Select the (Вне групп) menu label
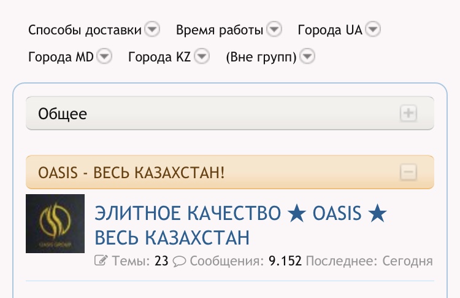The height and width of the screenshot is (298, 460). point(261,57)
